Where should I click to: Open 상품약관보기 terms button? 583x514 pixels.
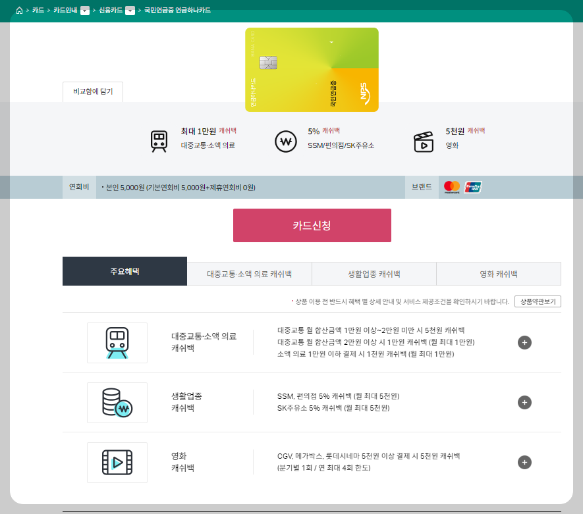(538, 301)
